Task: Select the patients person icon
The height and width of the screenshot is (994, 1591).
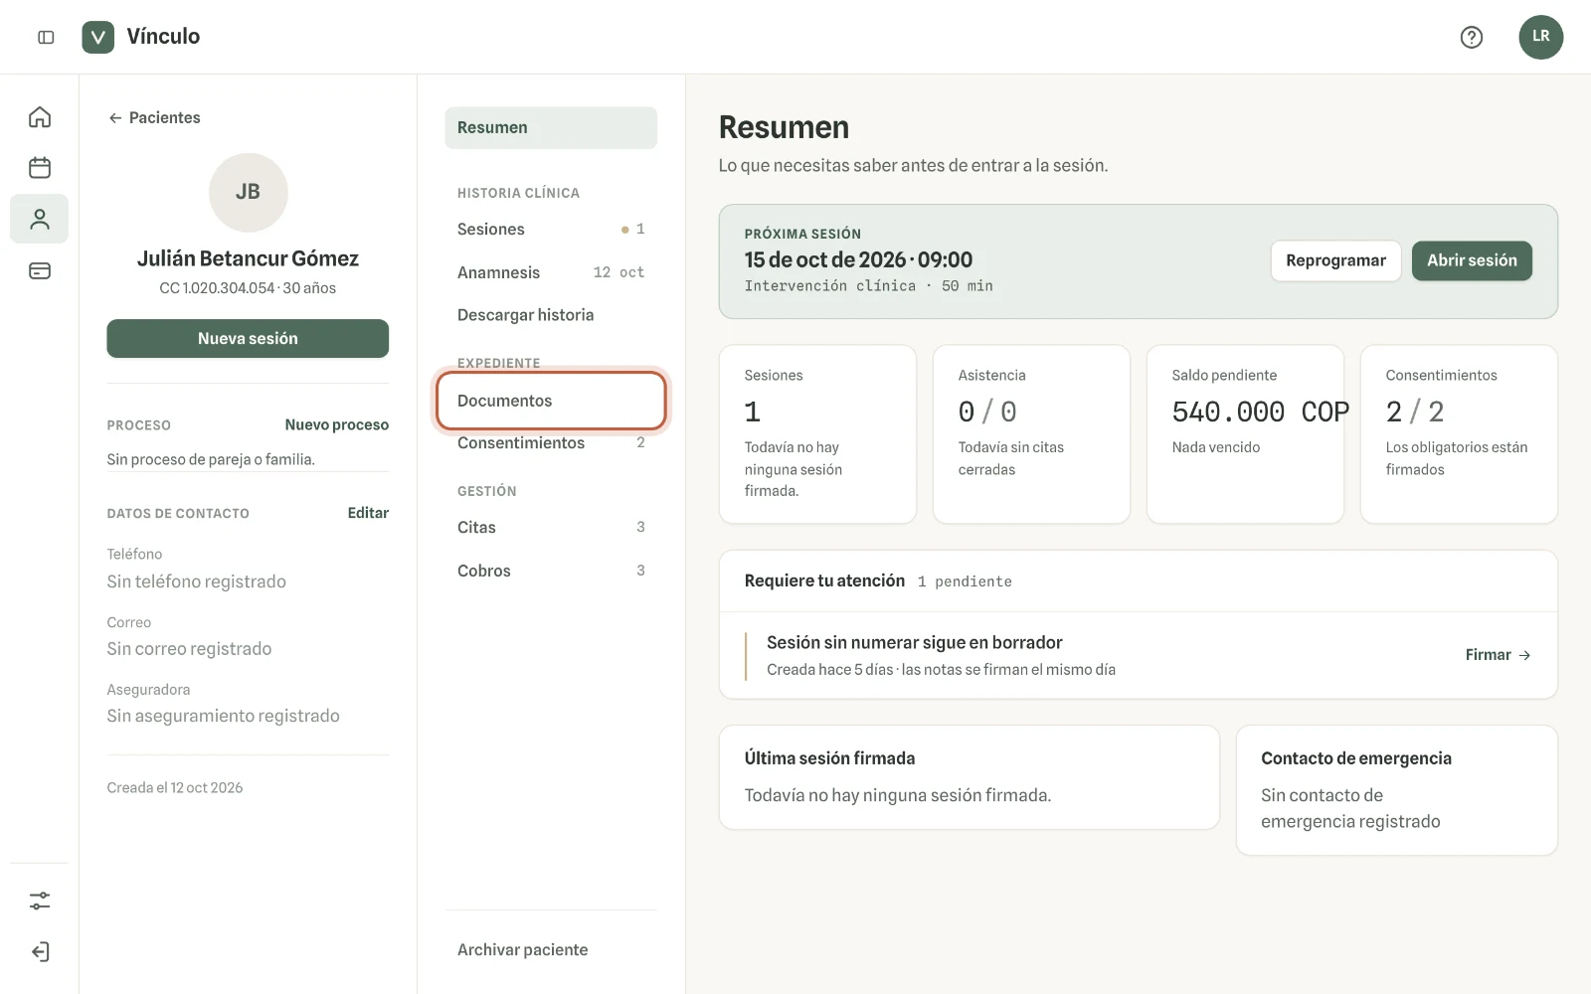Action: tap(40, 219)
